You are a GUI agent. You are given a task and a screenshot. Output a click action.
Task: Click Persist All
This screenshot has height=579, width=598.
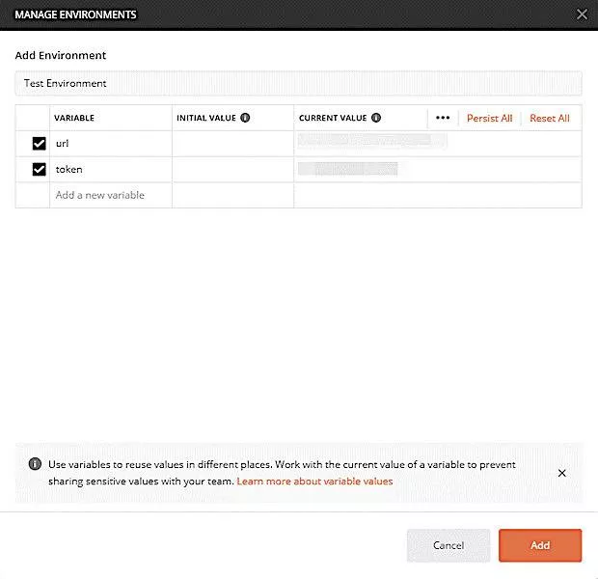489,118
